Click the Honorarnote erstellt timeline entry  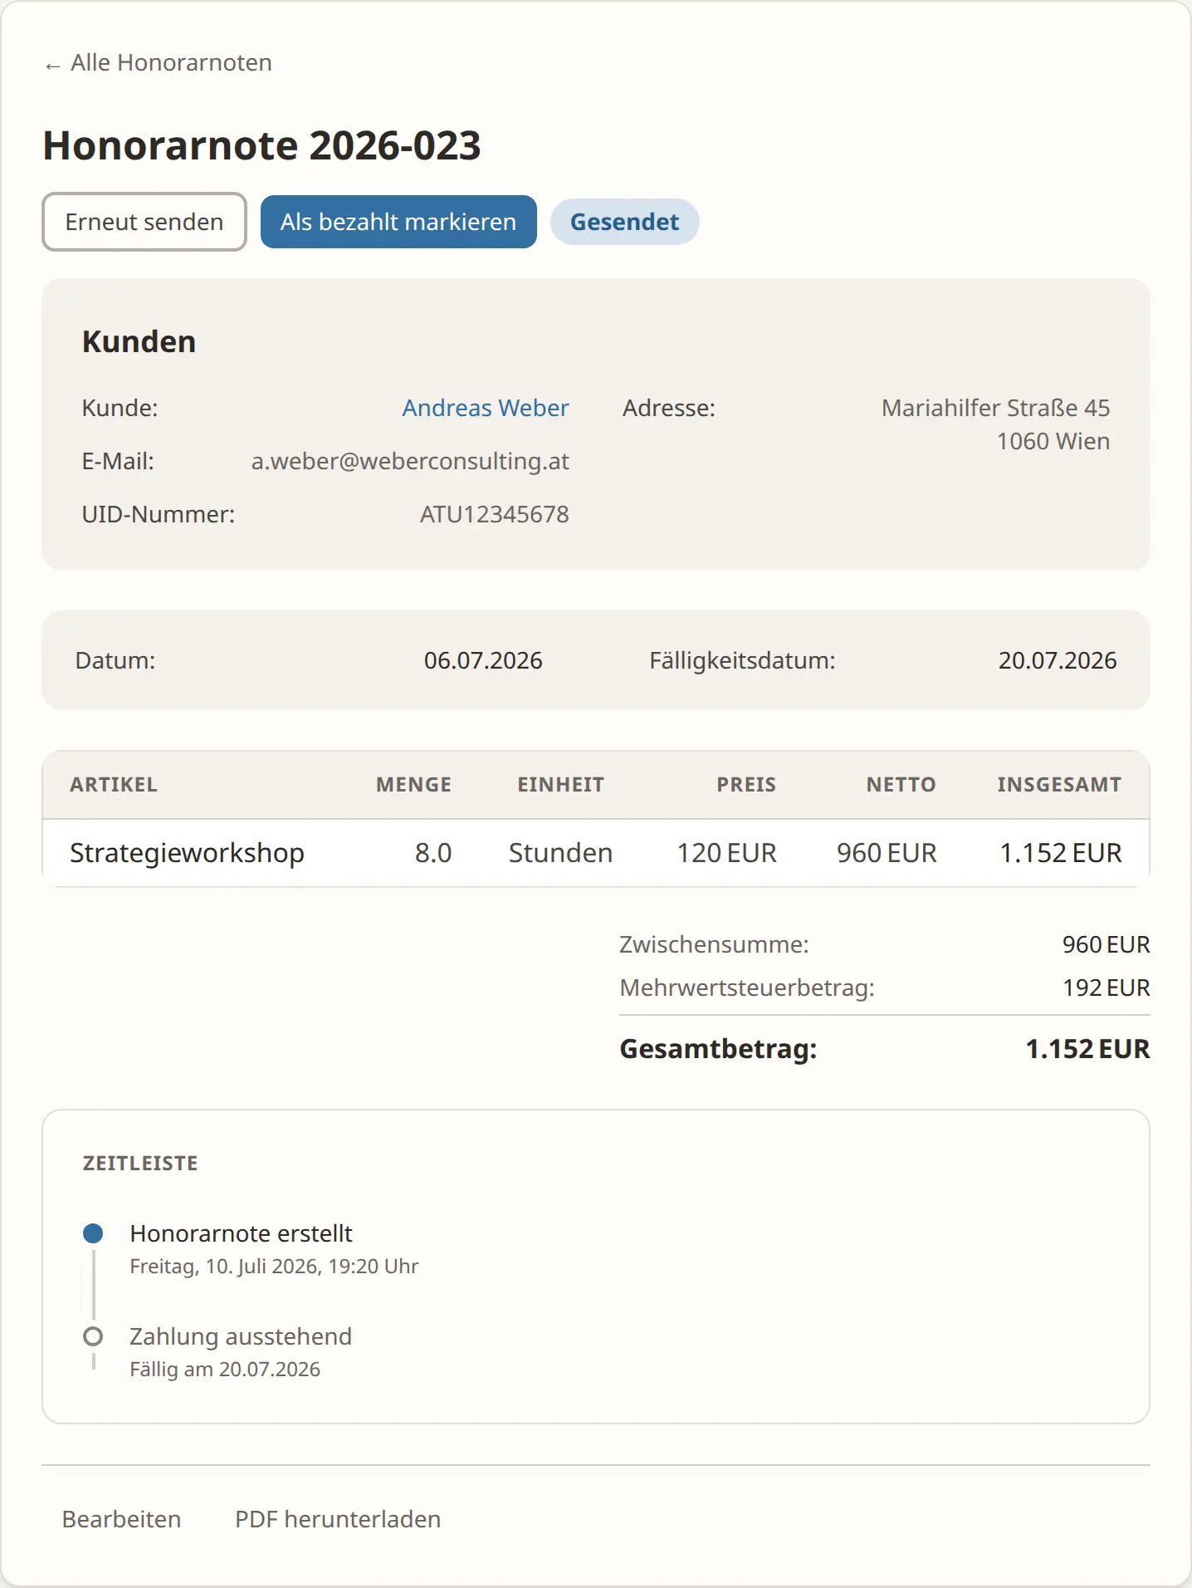point(241,1233)
